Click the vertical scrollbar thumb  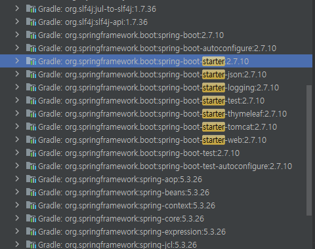click(x=309, y=150)
